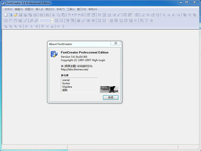Open the 文件(F) menu
201x151 pixels.
8,9
